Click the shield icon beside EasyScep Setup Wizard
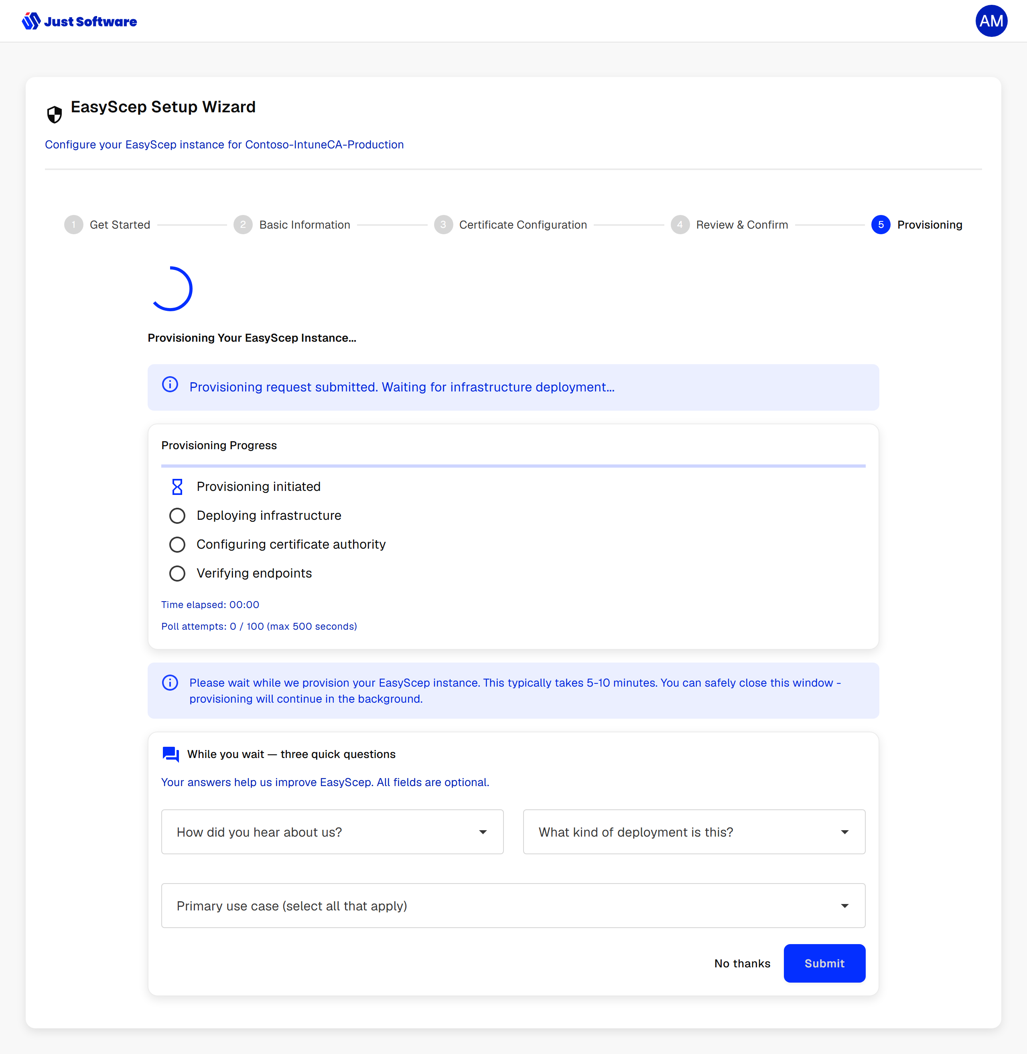The image size is (1027, 1054). (x=55, y=114)
